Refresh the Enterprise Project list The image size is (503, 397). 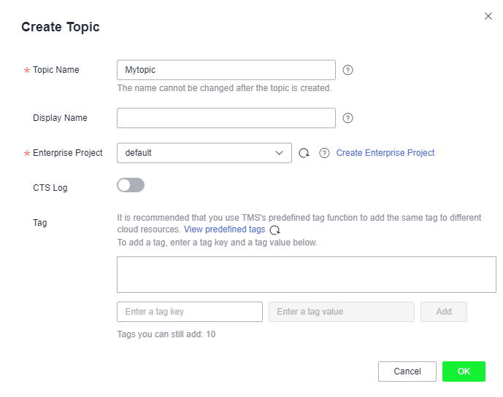pos(304,153)
